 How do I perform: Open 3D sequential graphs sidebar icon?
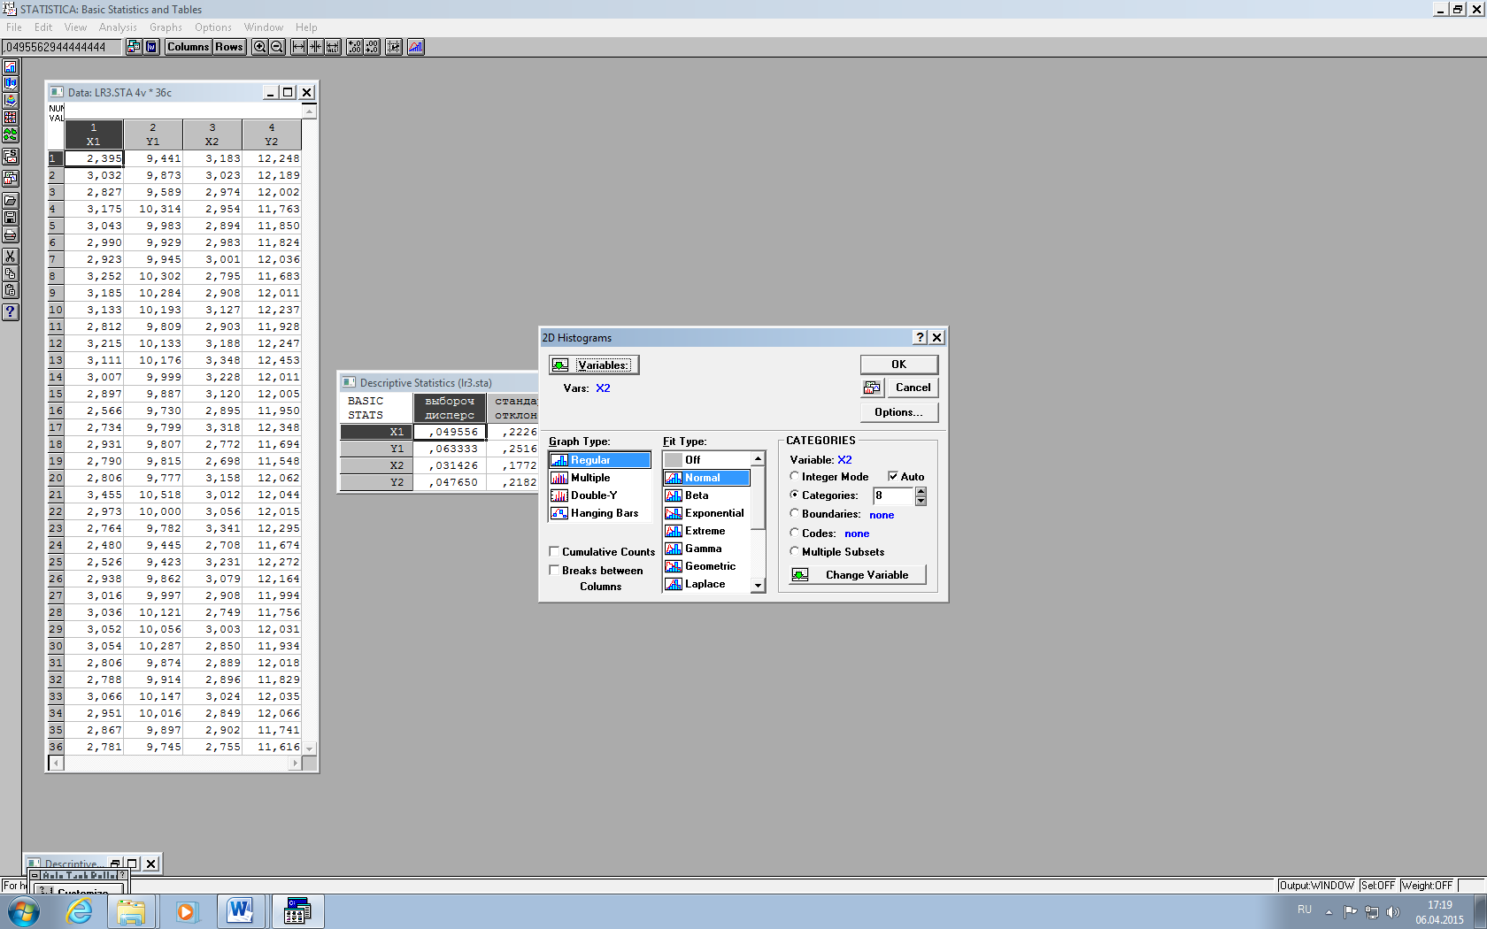pos(11,83)
